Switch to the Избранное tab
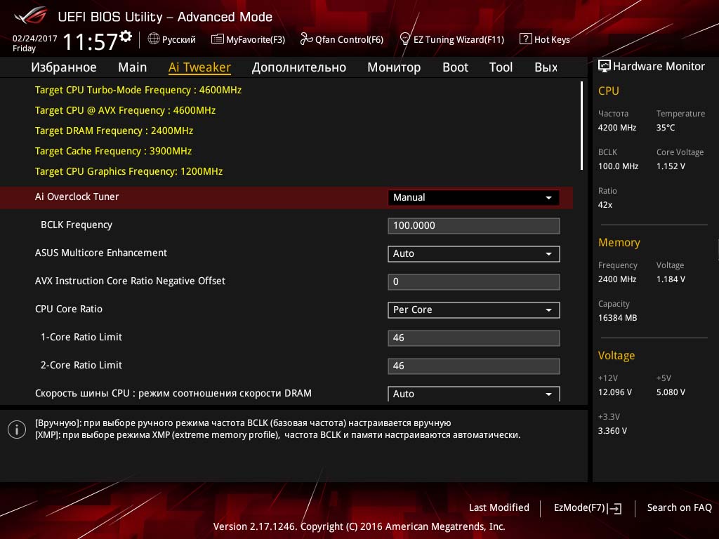Screen dimensions: 719x539 [64, 67]
